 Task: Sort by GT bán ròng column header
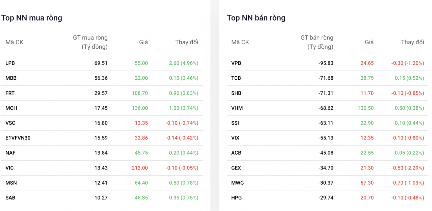click(x=317, y=42)
